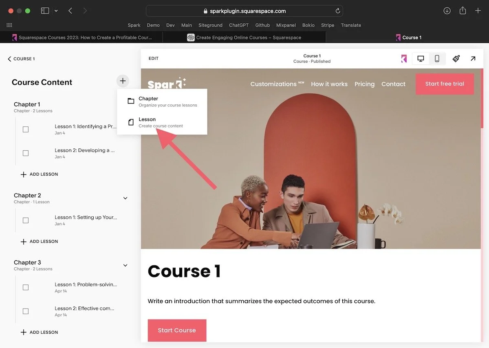Switch to mobile preview icon
Viewport: 489px width, 348px height.
click(436, 58)
